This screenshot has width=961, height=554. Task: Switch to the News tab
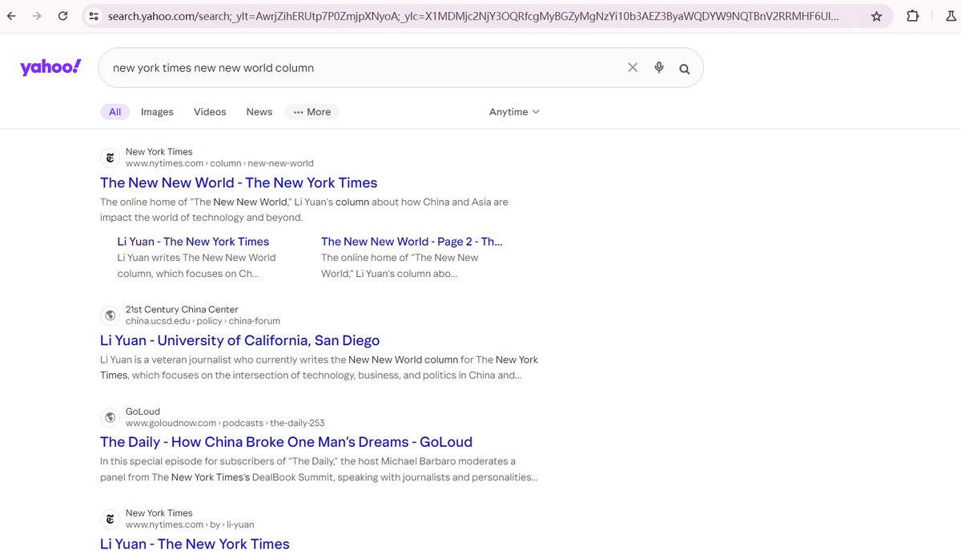(x=259, y=112)
